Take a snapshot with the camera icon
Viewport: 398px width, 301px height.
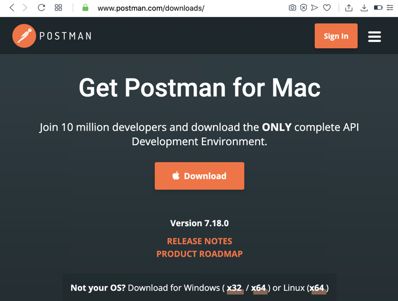pyautogui.click(x=292, y=8)
